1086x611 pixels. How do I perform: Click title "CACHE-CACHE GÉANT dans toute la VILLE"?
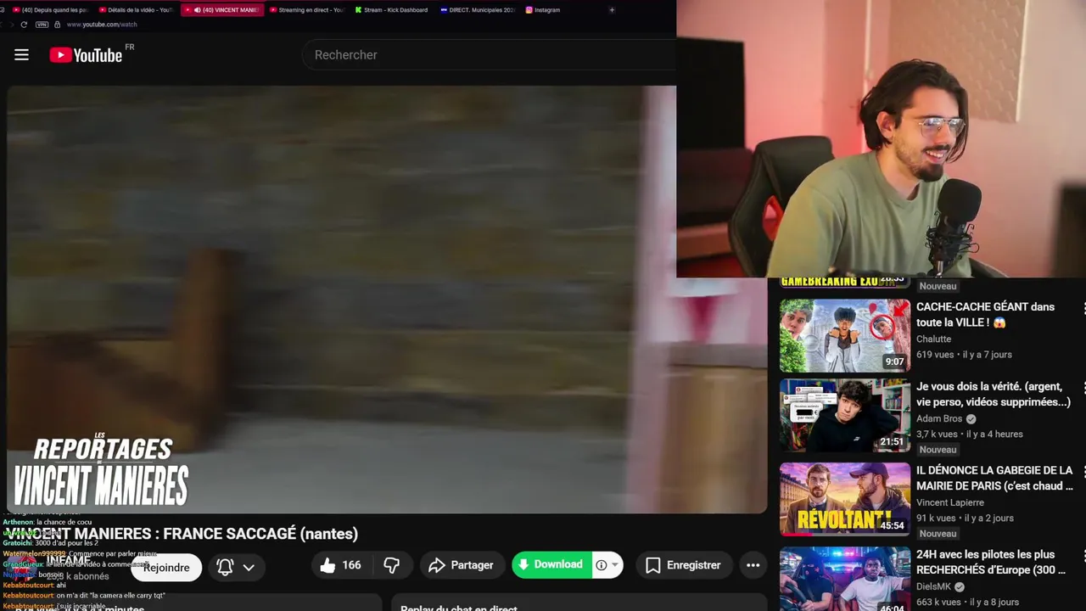(x=985, y=315)
